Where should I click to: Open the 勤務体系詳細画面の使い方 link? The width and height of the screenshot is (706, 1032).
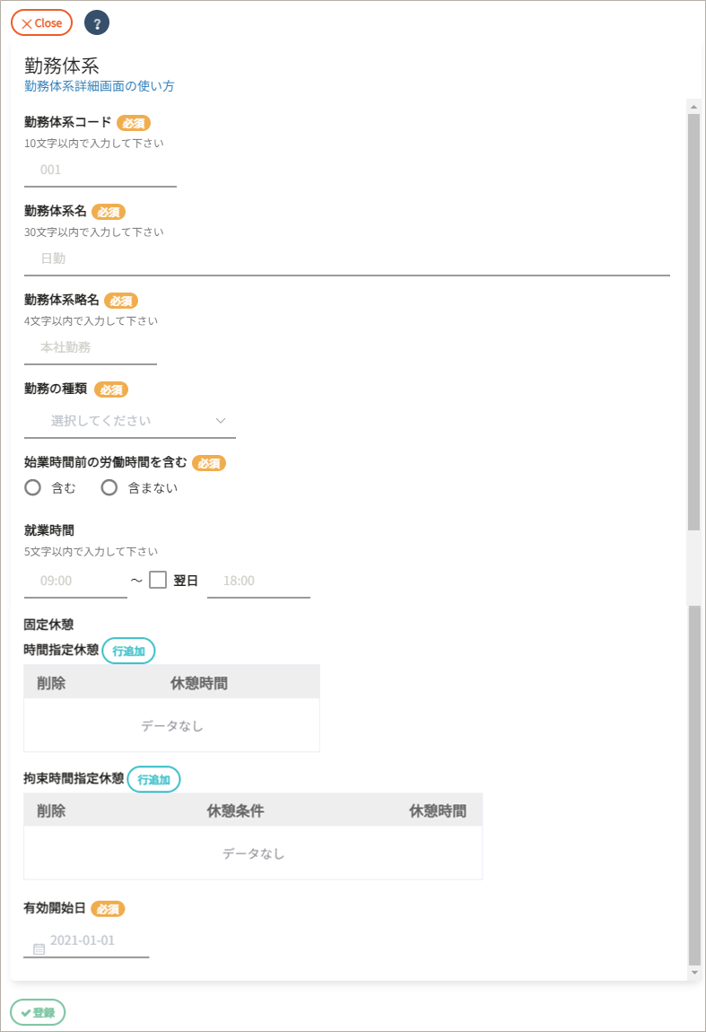tap(100, 86)
